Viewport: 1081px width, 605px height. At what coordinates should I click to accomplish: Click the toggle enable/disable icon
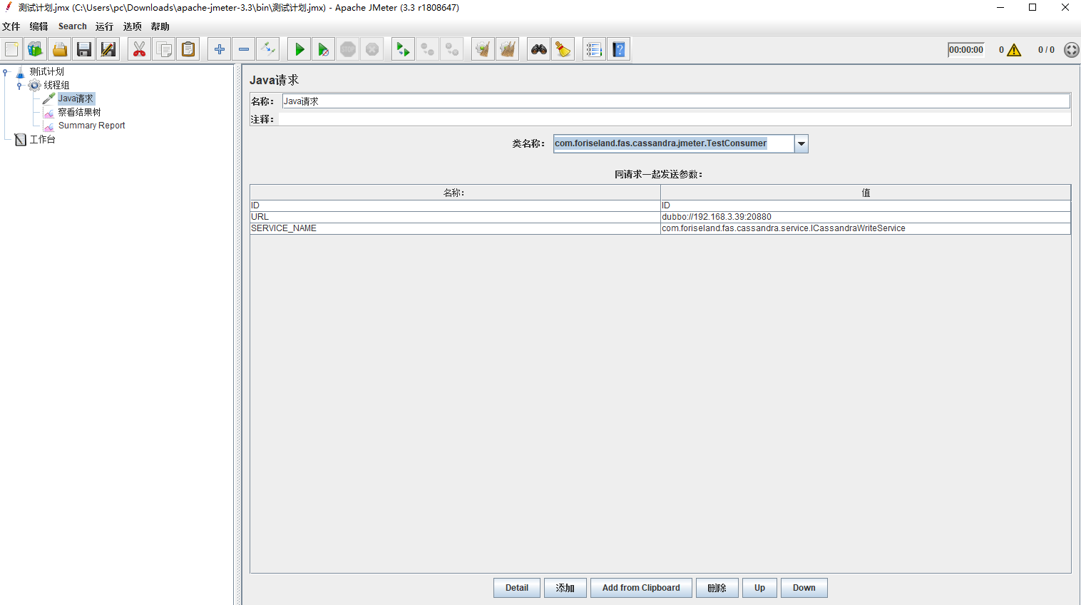coord(268,49)
